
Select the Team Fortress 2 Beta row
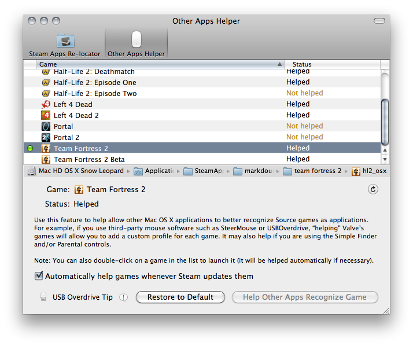point(202,160)
